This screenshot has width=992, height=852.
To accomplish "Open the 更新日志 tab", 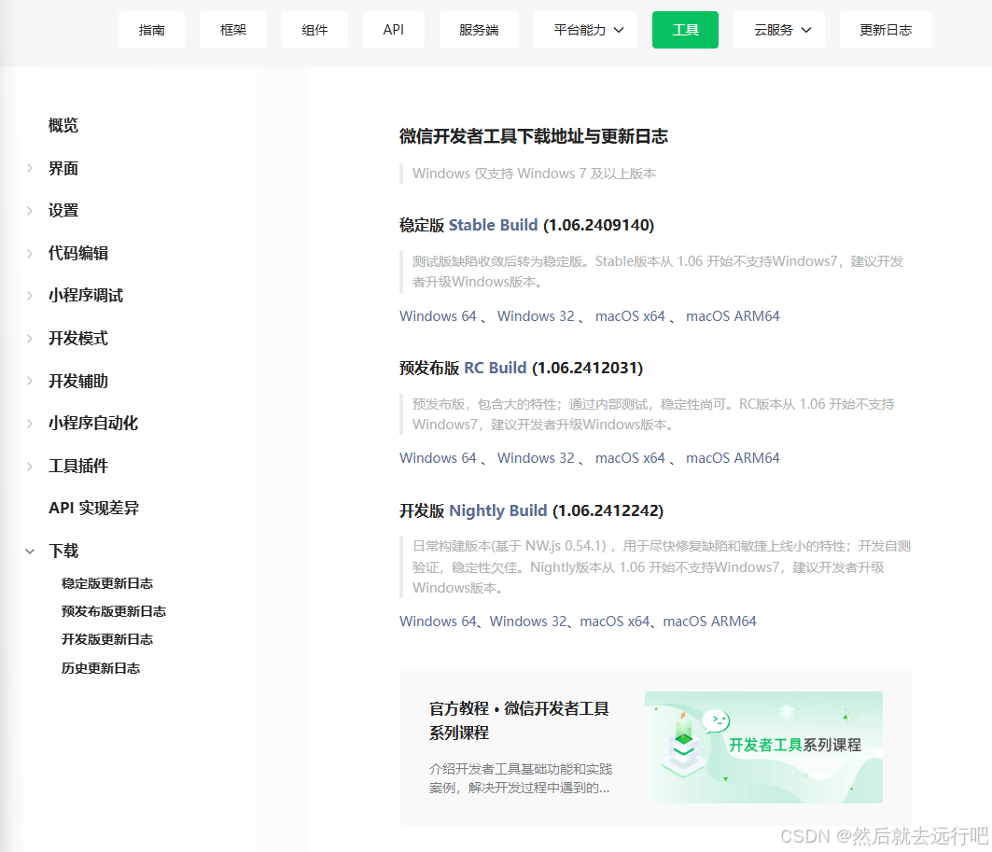I will (886, 30).
